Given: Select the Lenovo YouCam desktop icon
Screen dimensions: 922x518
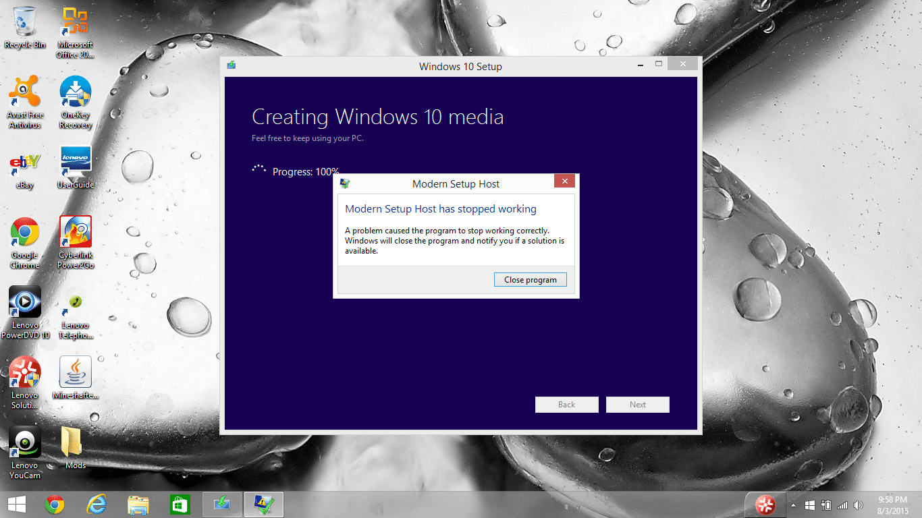Looking at the screenshot, I should tap(25, 453).
